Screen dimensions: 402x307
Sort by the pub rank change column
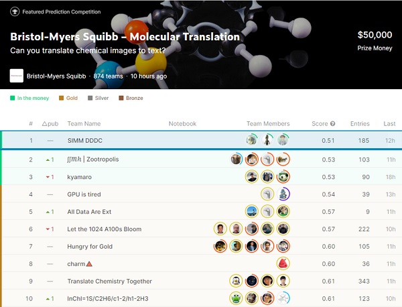click(50, 124)
